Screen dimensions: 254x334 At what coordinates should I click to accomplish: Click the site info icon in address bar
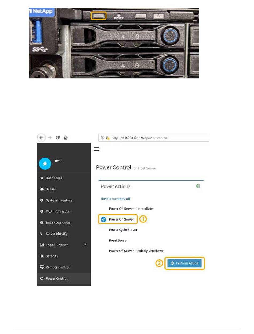(x=102, y=138)
